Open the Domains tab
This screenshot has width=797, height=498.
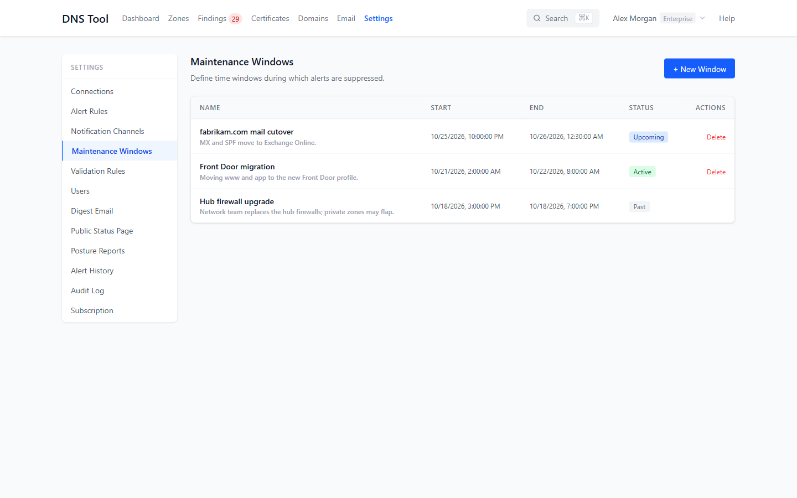[313, 18]
